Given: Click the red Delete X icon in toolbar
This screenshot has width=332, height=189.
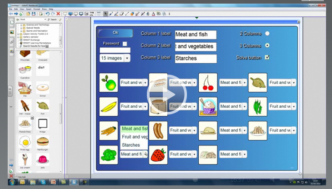Looking at the screenshot, I should point(58,14).
